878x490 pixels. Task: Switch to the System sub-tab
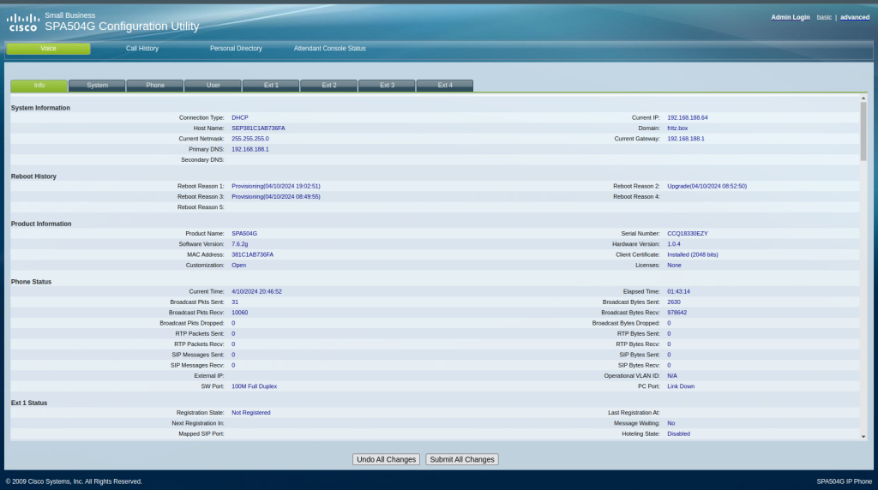click(98, 86)
